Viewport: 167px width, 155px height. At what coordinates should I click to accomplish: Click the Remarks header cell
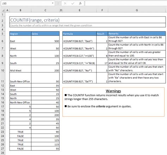(x=137, y=34)
